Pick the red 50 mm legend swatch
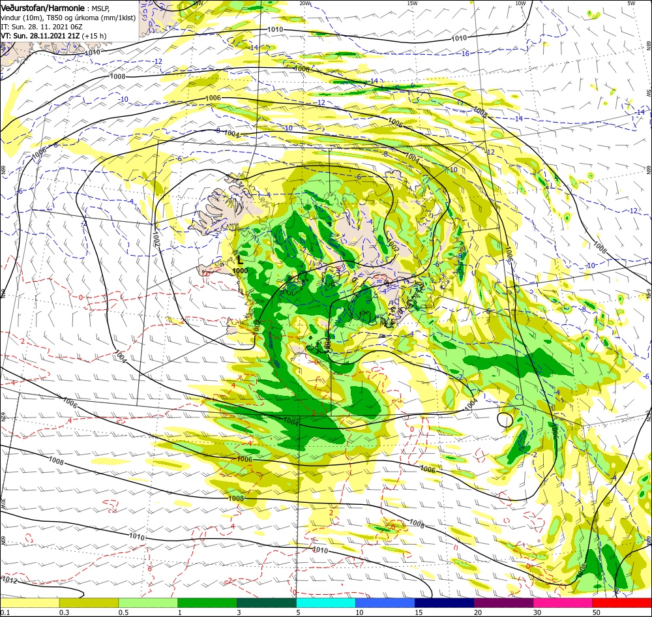 point(622,603)
